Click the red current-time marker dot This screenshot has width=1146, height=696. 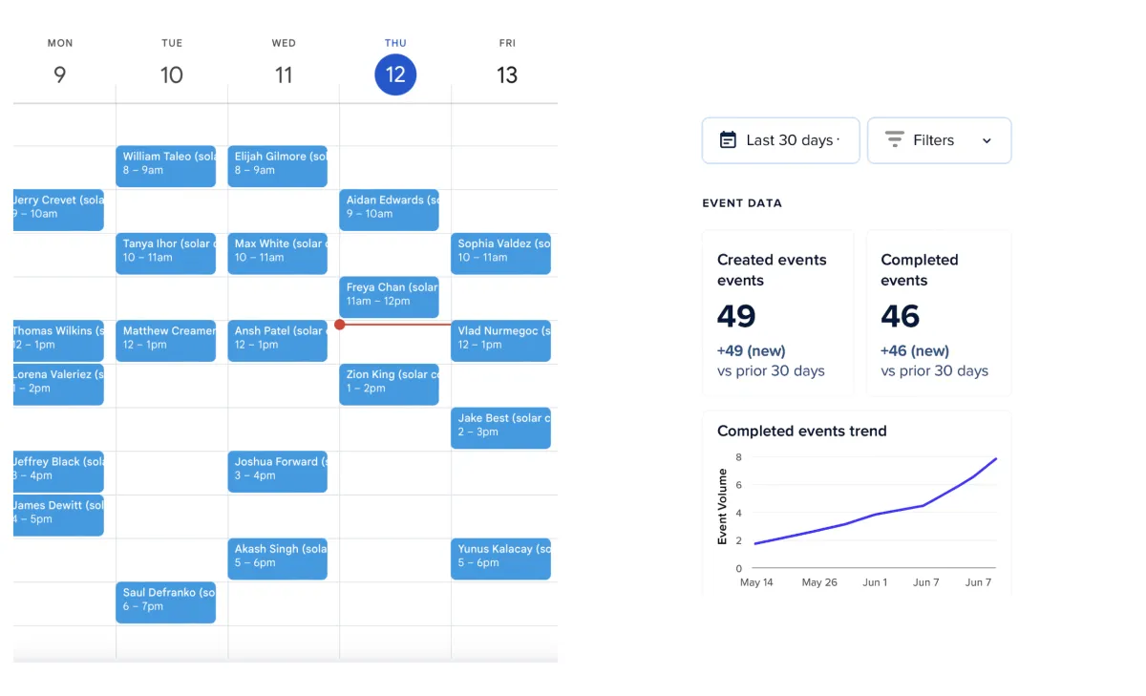[x=340, y=325]
